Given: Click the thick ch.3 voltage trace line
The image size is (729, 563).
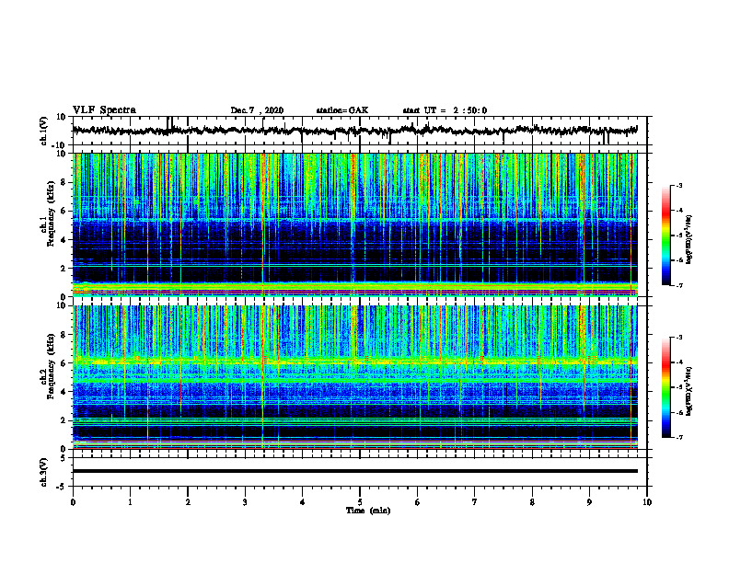Looking at the screenshot, I should point(354,471).
